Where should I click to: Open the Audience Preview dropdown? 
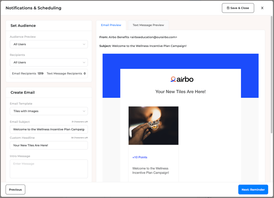(x=49, y=44)
